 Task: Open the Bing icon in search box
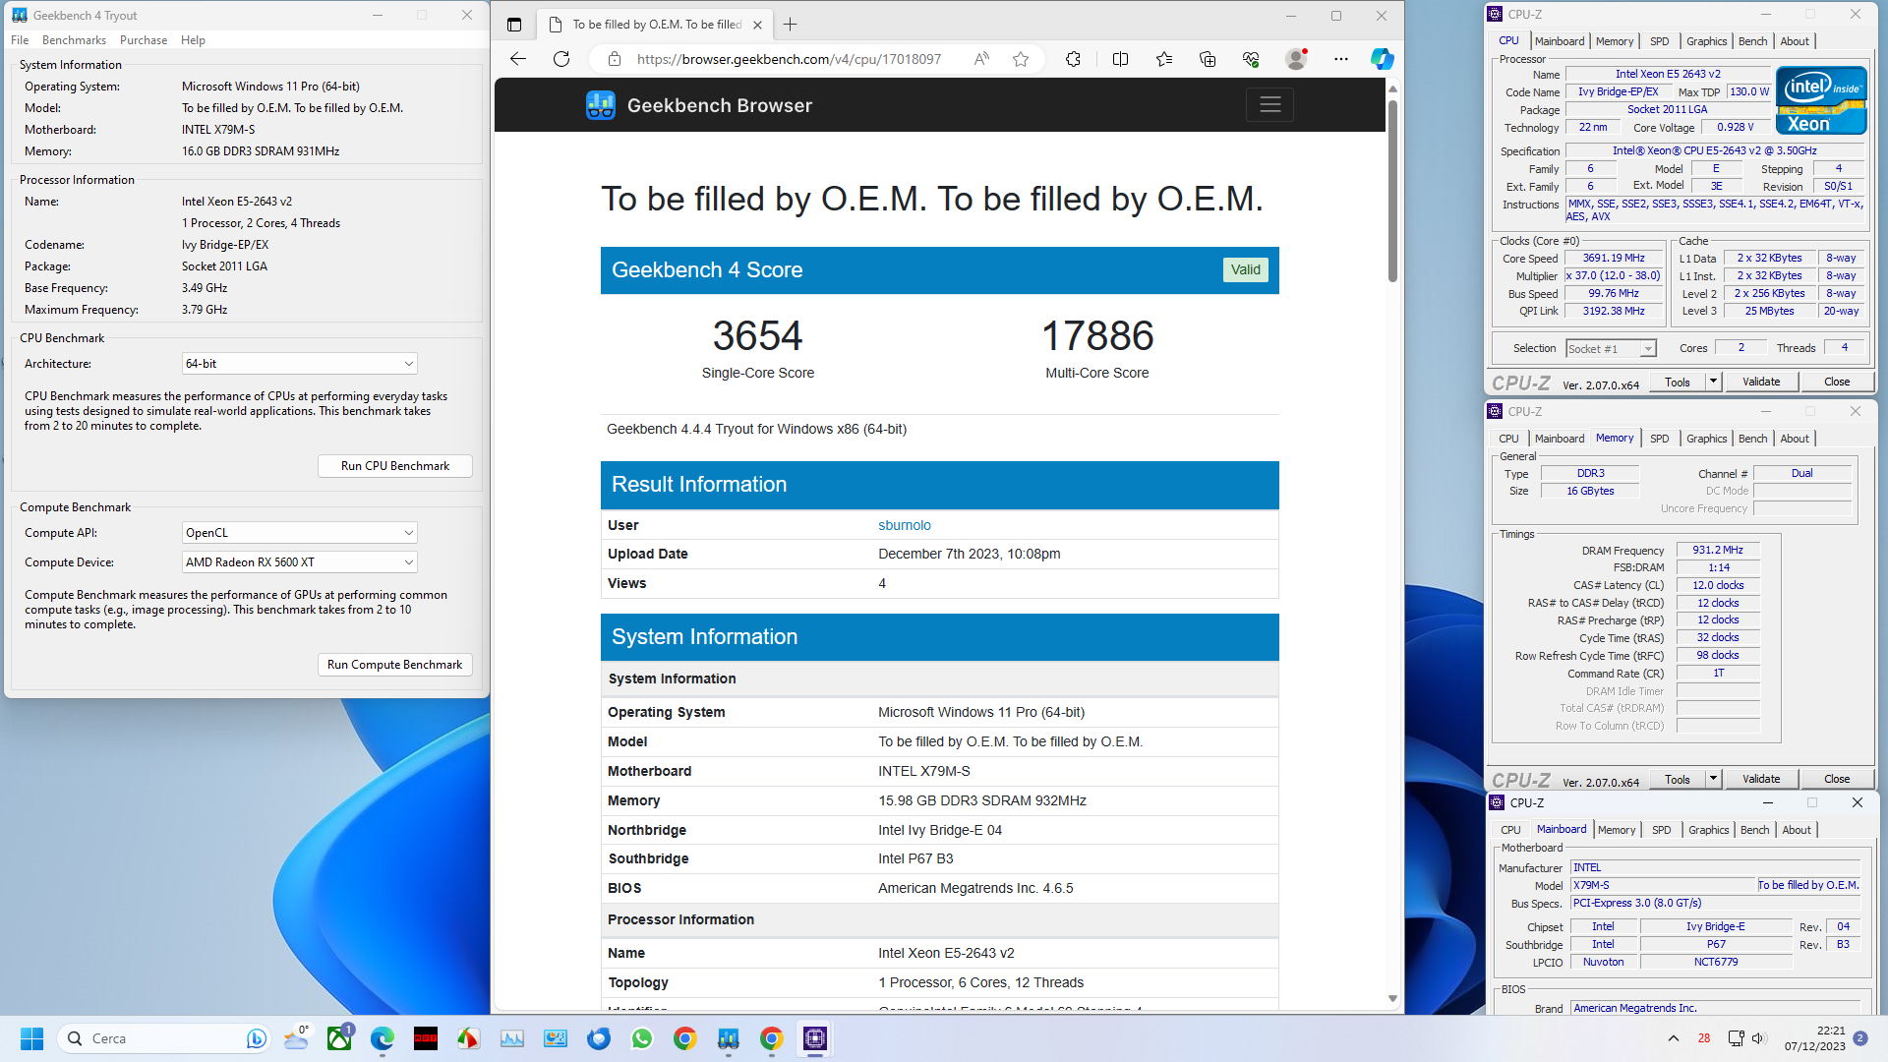pos(256,1038)
